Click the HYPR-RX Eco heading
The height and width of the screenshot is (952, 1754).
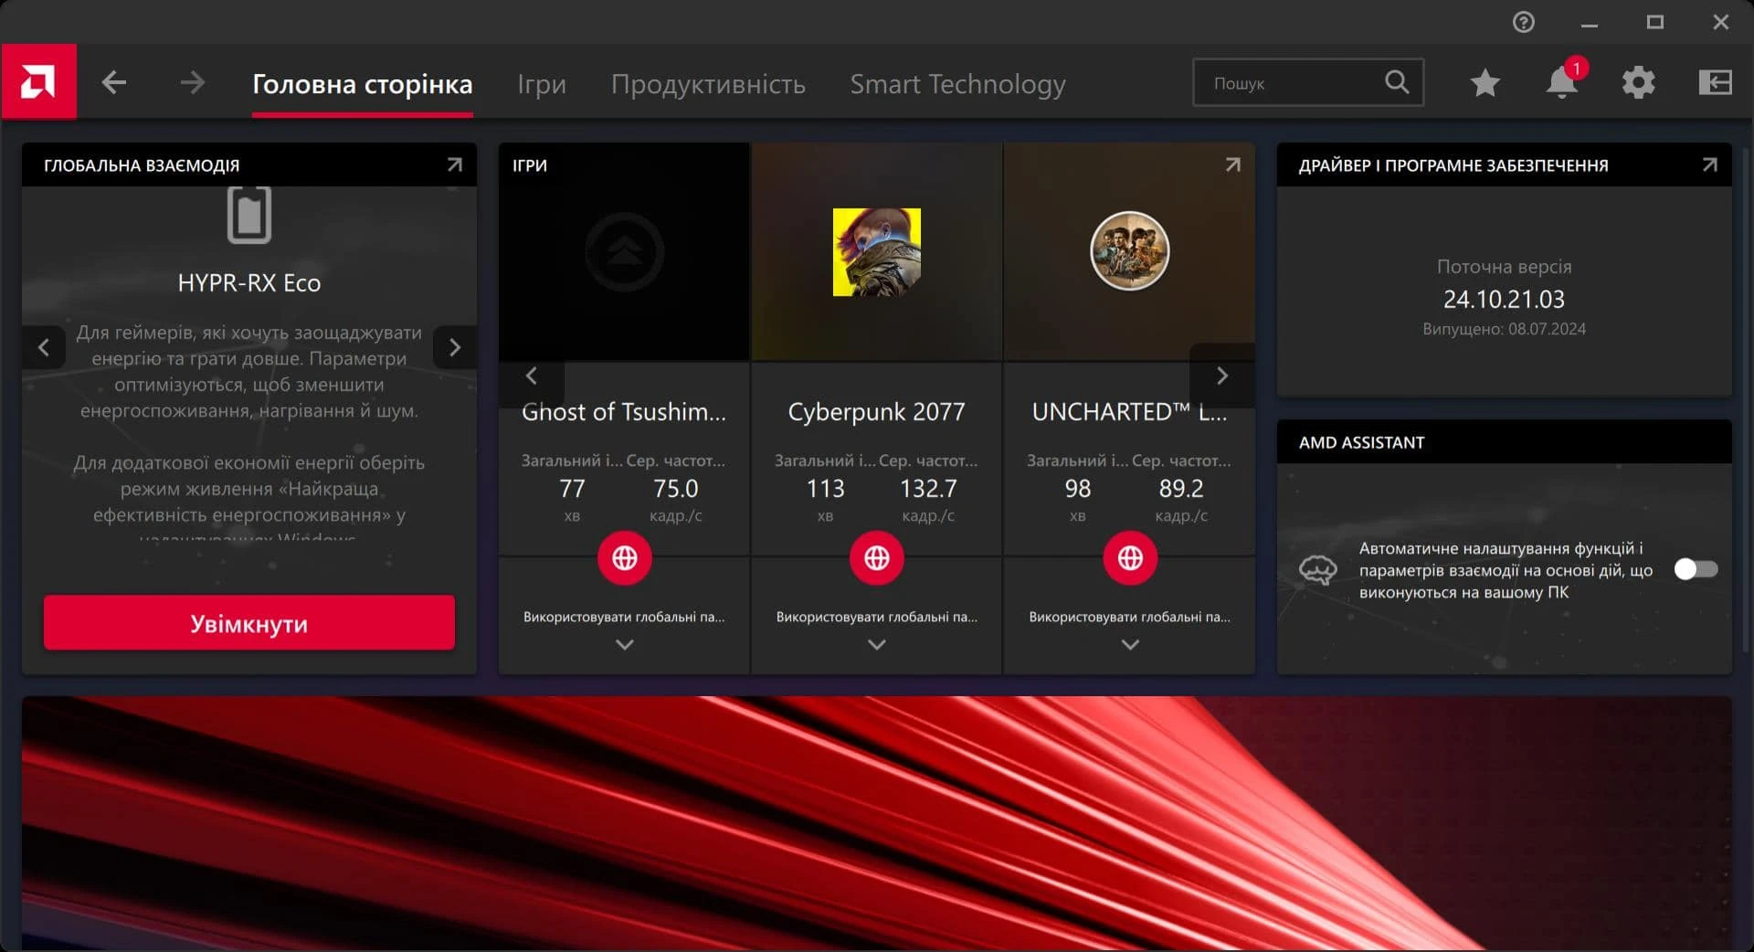tap(249, 283)
